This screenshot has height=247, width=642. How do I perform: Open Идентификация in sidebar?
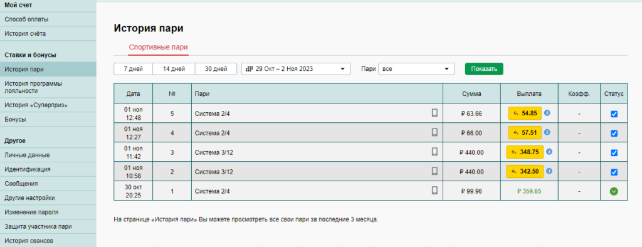point(48,169)
